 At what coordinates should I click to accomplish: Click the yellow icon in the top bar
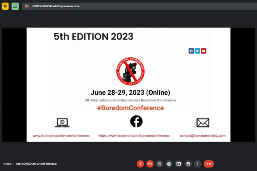[x=5, y=6]
